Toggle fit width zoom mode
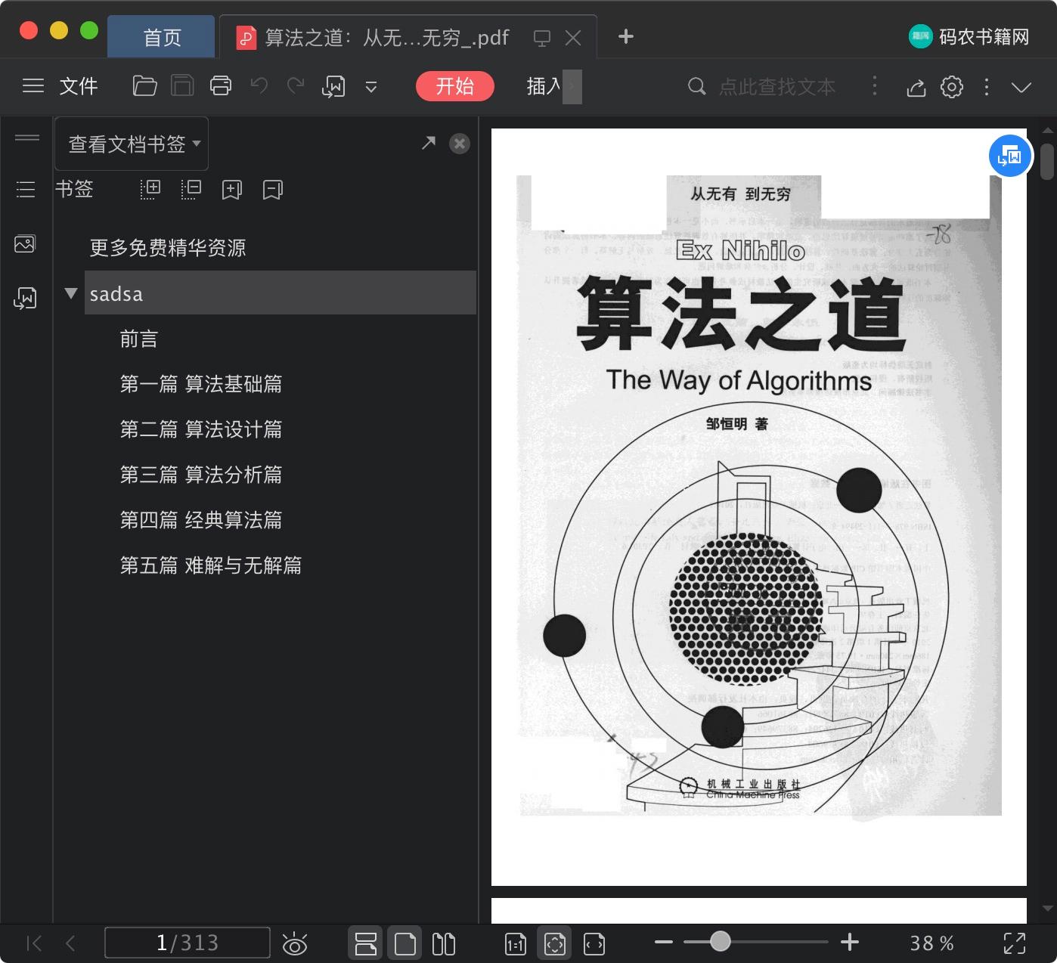 point(594,943)
